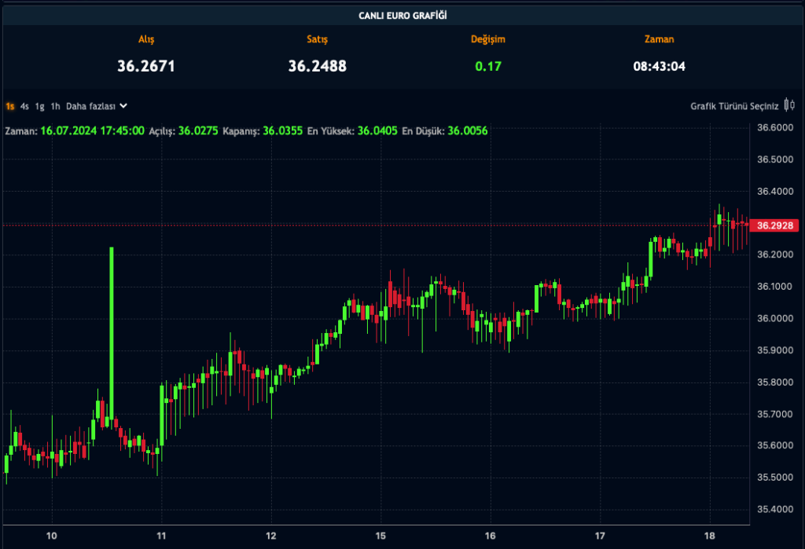Click the CANLI EURO GRAFİĞİ header title
The image size is (805, 549).
coord(402,16)
